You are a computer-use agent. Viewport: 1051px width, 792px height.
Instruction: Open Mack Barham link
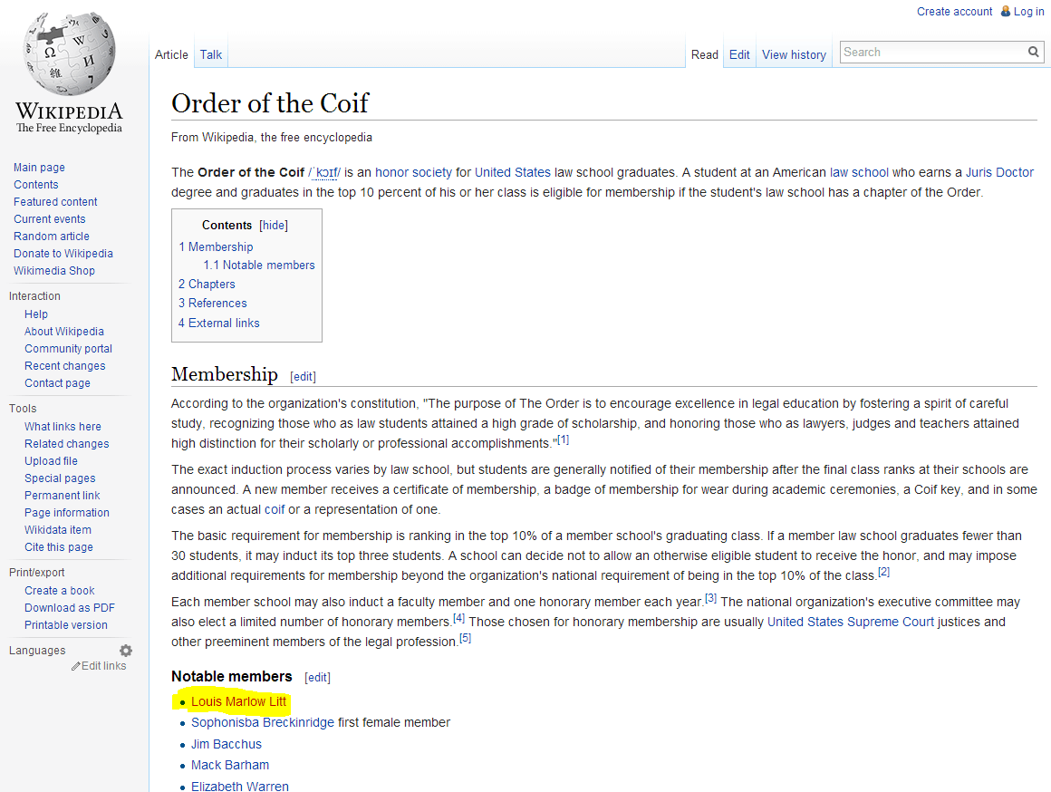pyautogui.click(x=230, y=765)
